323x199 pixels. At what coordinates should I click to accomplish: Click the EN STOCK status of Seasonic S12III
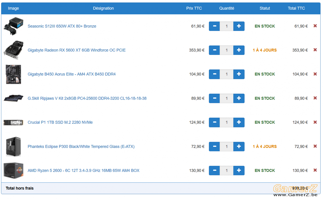point(265,26)
